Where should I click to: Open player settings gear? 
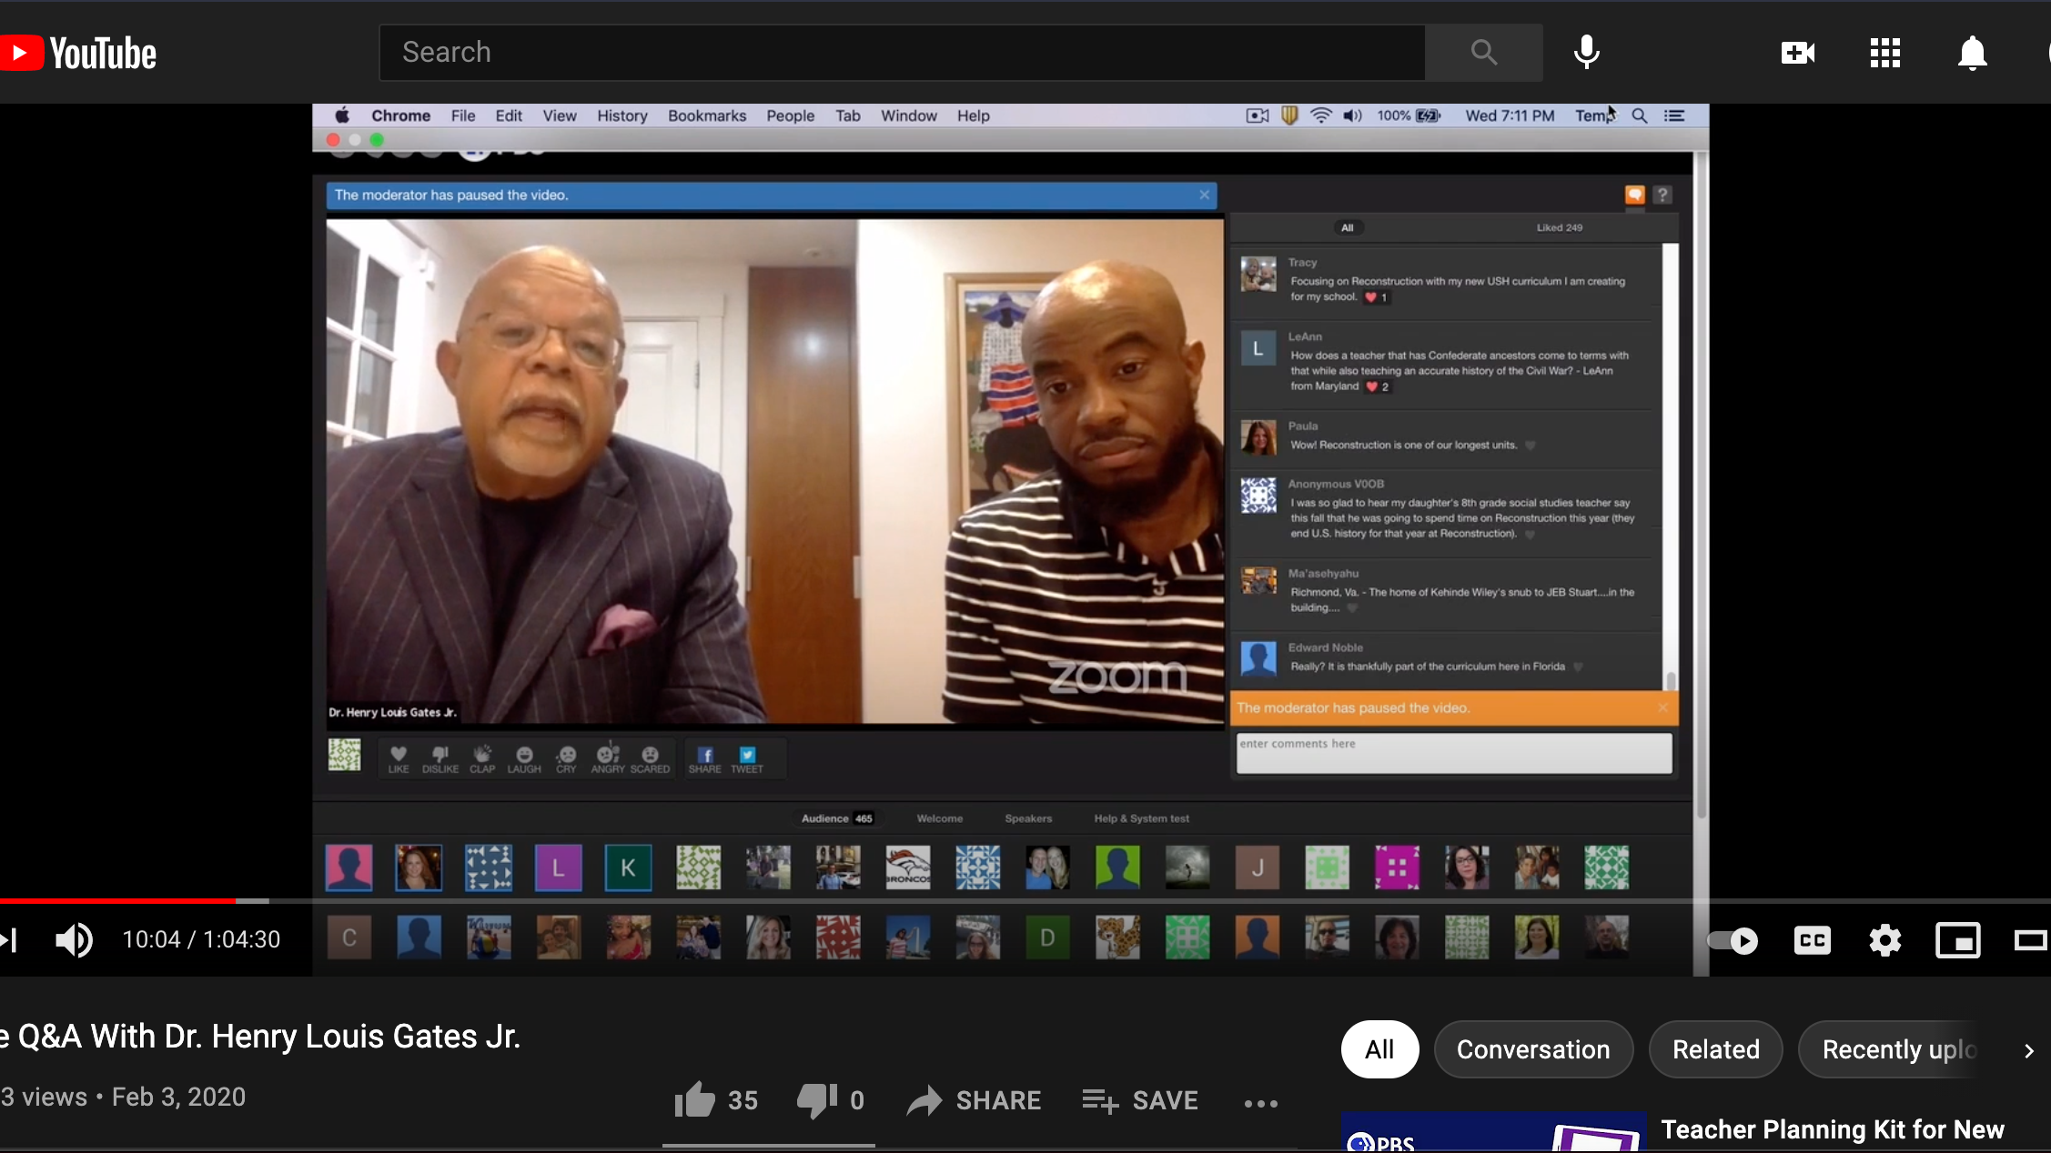tap(1884, 939)
